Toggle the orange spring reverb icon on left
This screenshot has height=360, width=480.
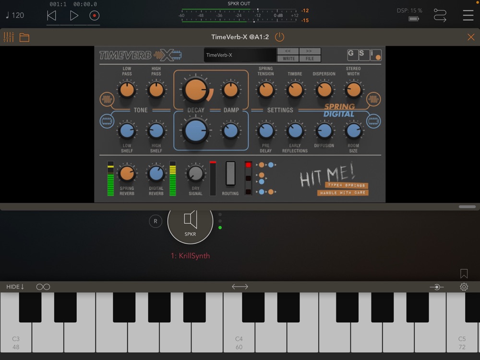pyautogui.click(x=107, y=99)
